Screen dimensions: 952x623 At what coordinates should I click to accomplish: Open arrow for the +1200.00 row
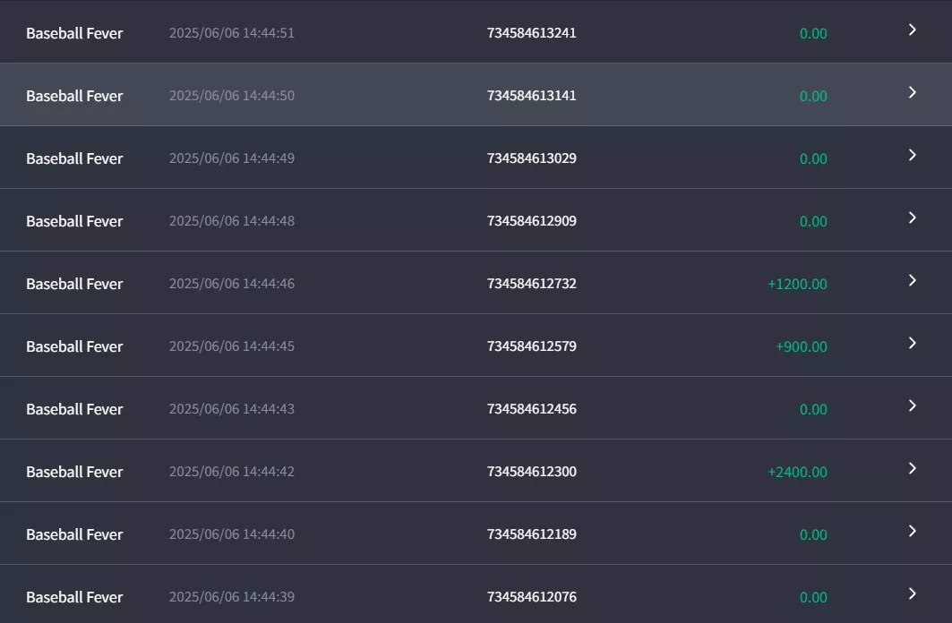coord(912,280)
